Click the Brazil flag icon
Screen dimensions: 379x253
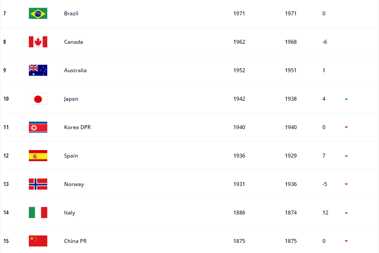coord(38,14)
